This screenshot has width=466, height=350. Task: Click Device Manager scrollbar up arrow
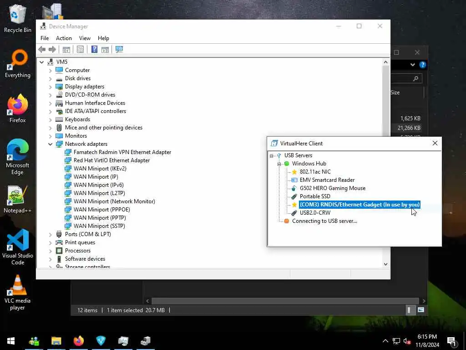[x=385, y=62]
